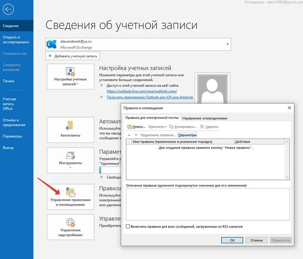Viewport: 303px width, 259px height.
Task: Click the Microsoft Exchange account icon
Action: (51, 44)
